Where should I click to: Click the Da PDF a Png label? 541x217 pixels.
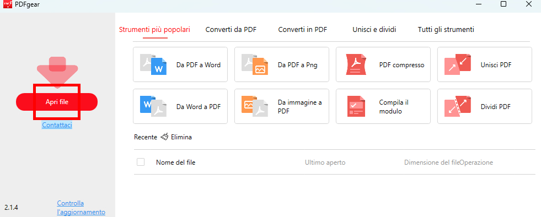point(297,65)
